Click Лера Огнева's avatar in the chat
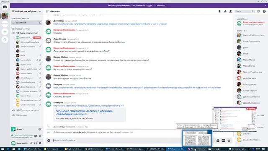Viewport: 268px width, 151px height. pos(49,41)
